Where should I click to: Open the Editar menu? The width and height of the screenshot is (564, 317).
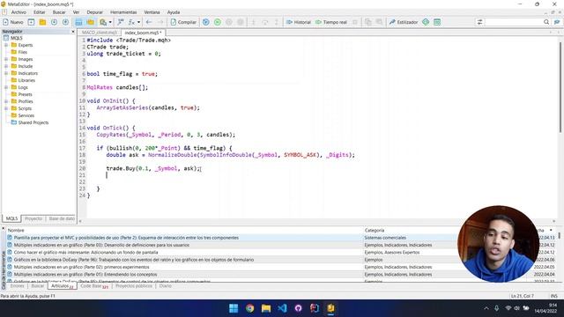tap(39, 12)
